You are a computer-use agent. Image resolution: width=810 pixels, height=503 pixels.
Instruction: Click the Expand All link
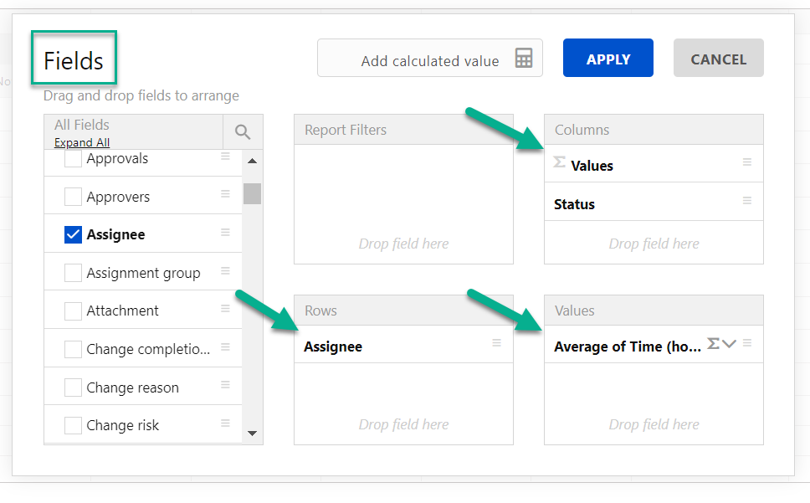pos(82,142)
